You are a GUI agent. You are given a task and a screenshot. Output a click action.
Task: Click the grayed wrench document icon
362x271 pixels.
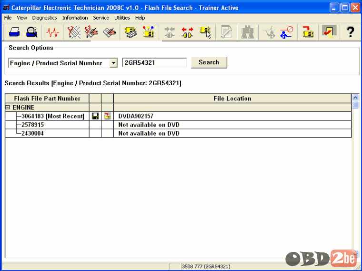[x=226, y=32]
